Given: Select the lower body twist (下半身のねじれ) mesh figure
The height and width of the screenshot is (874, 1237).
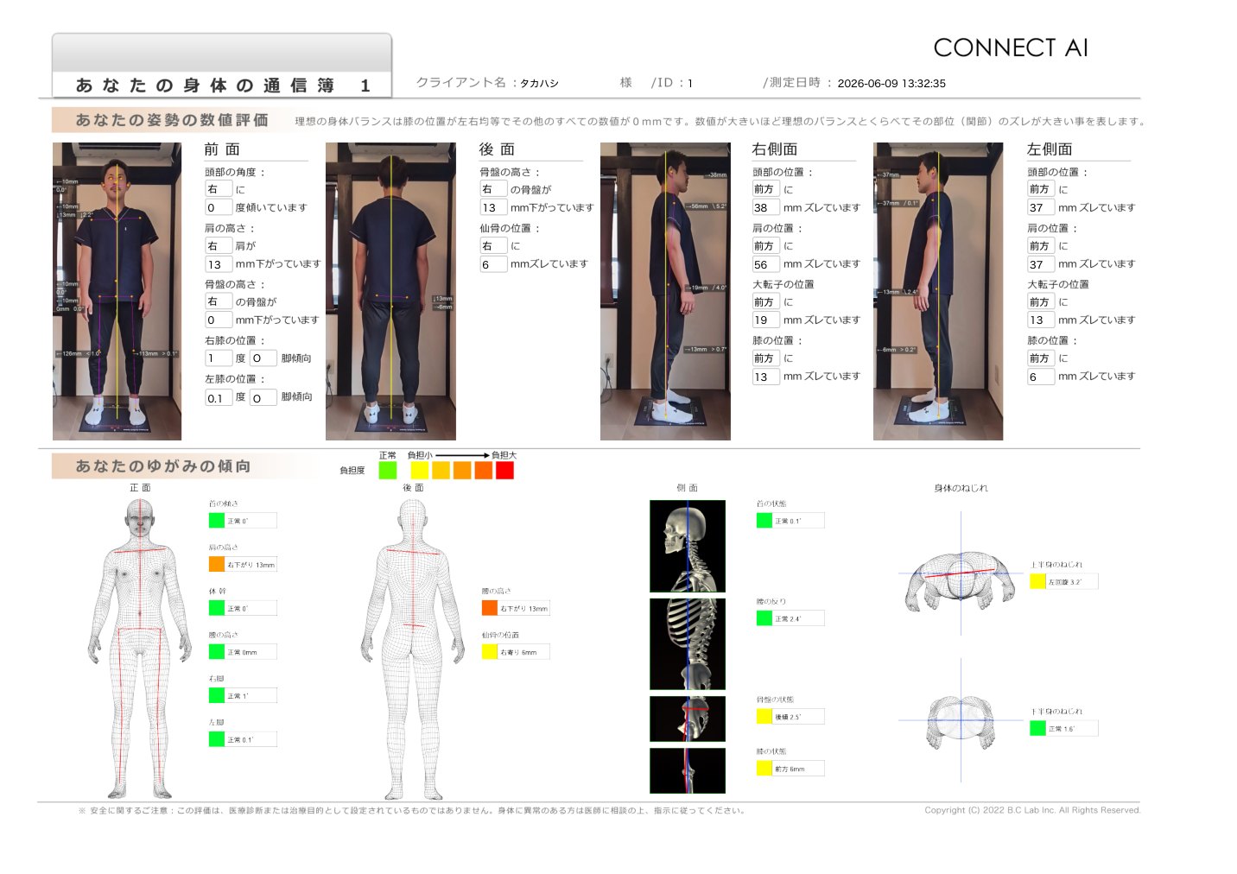Looking at the screenshot, I should point(961,721).
